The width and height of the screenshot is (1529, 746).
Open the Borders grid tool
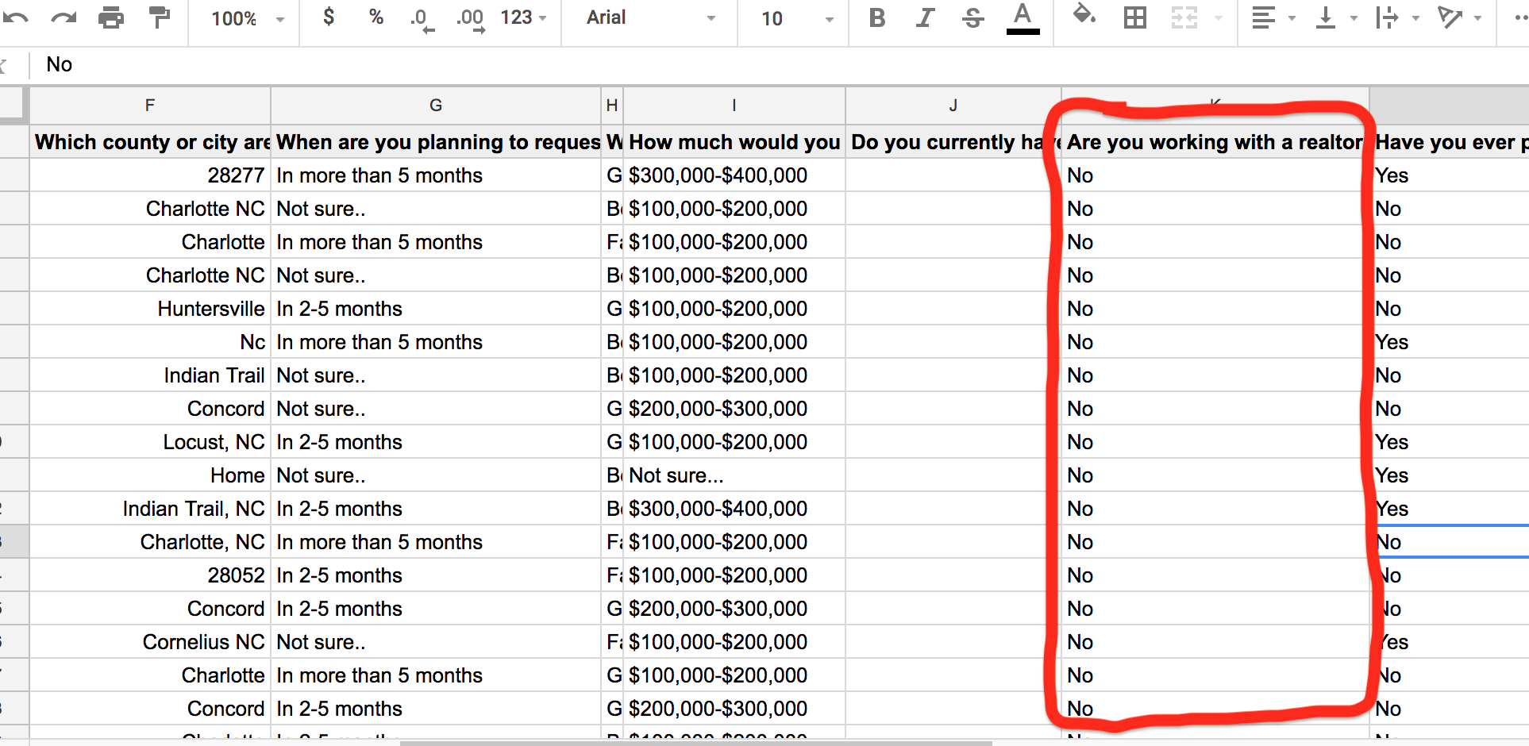tap(1135, 17)
